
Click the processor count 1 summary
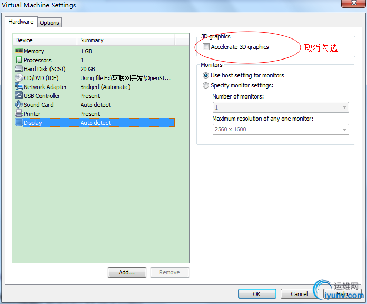[82, 60]
